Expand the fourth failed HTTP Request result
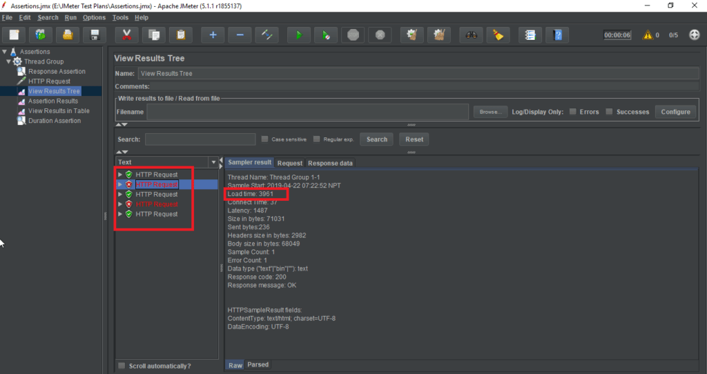The height and width of the screenshot is (374, 707). coord(120,204)
